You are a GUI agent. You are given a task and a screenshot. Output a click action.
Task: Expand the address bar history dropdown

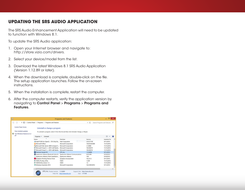tap(88, 123)
